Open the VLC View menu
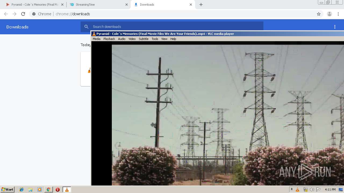 (x=164, y=39)
